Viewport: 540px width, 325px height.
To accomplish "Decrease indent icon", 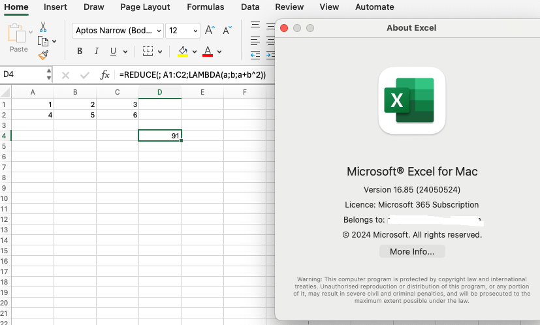I will (x=255, y=55).
